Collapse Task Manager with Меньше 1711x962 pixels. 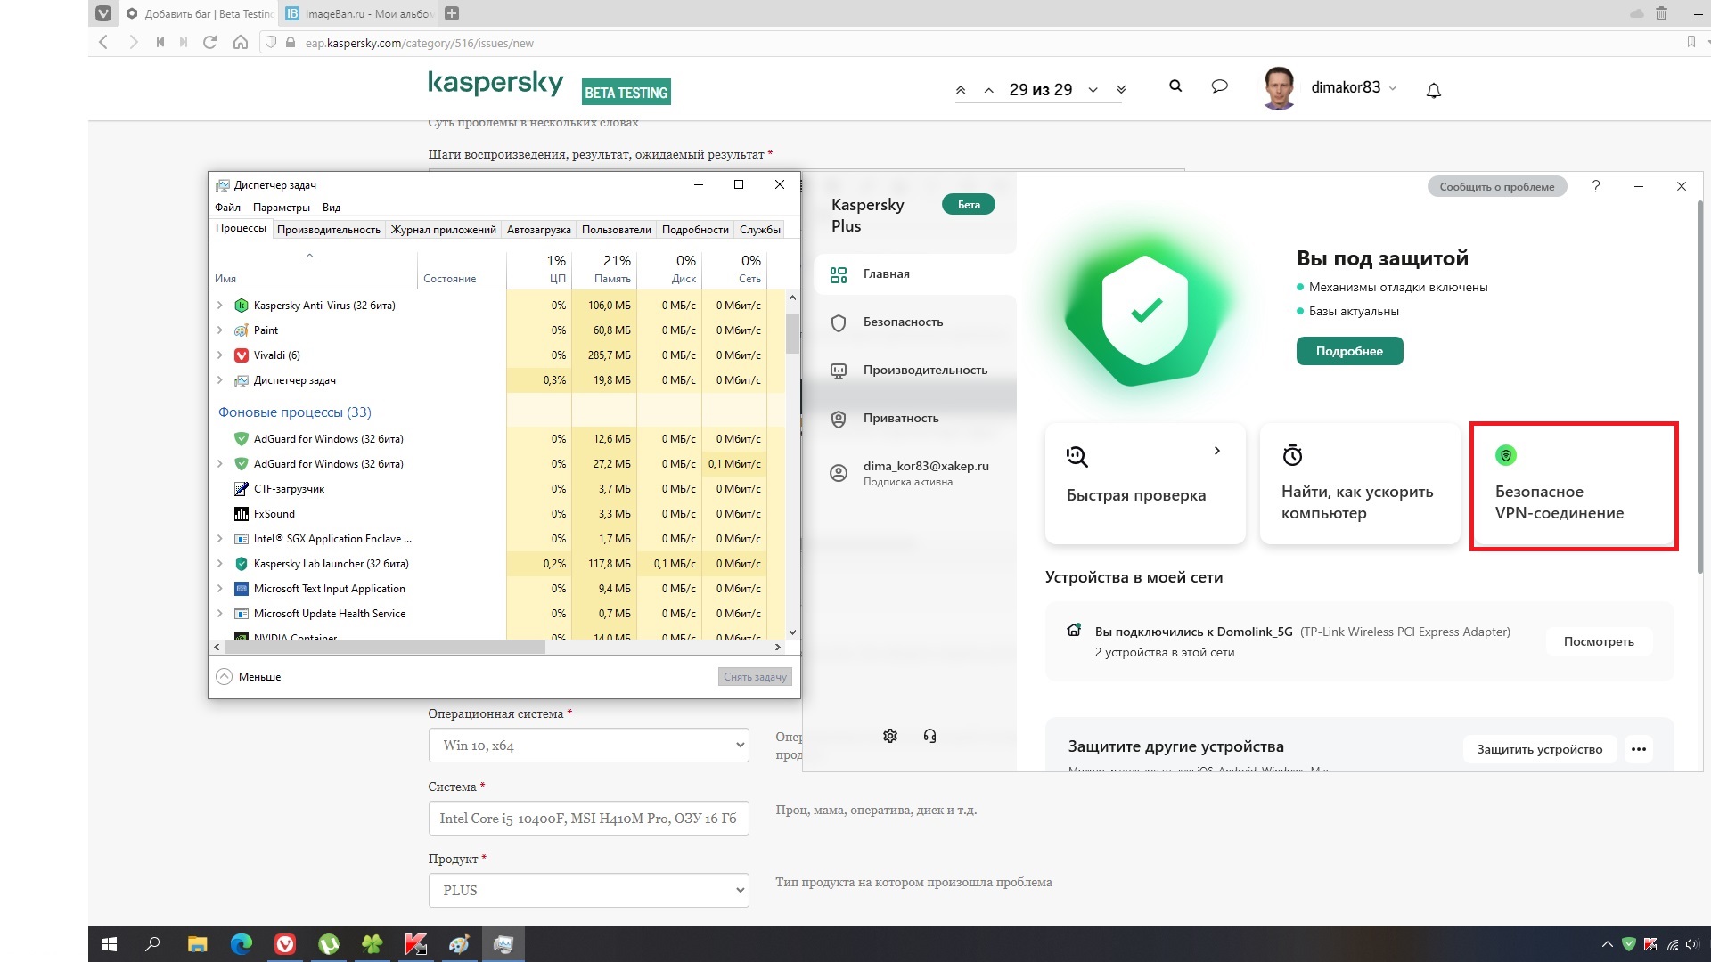[250, 676]
